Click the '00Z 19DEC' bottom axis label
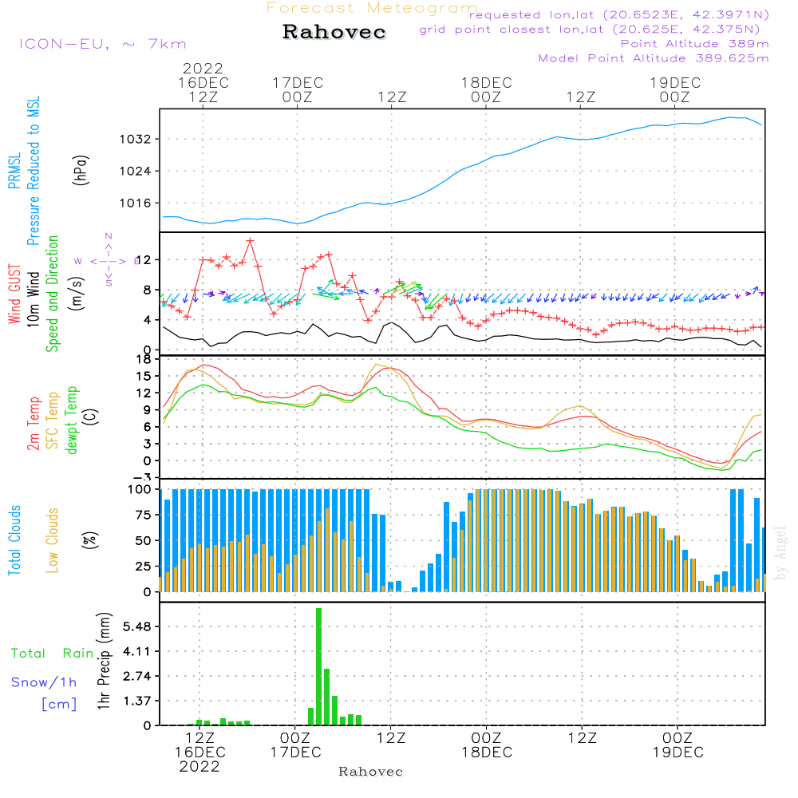Viewport: 798px width, 798px height. tap(678, 745)
